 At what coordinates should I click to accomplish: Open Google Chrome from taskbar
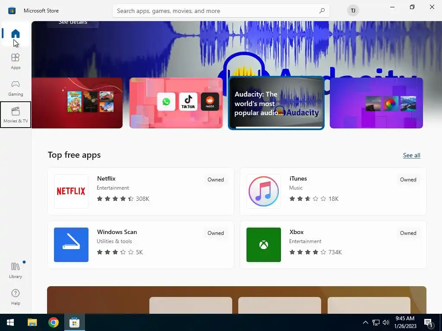coord(53,322)
